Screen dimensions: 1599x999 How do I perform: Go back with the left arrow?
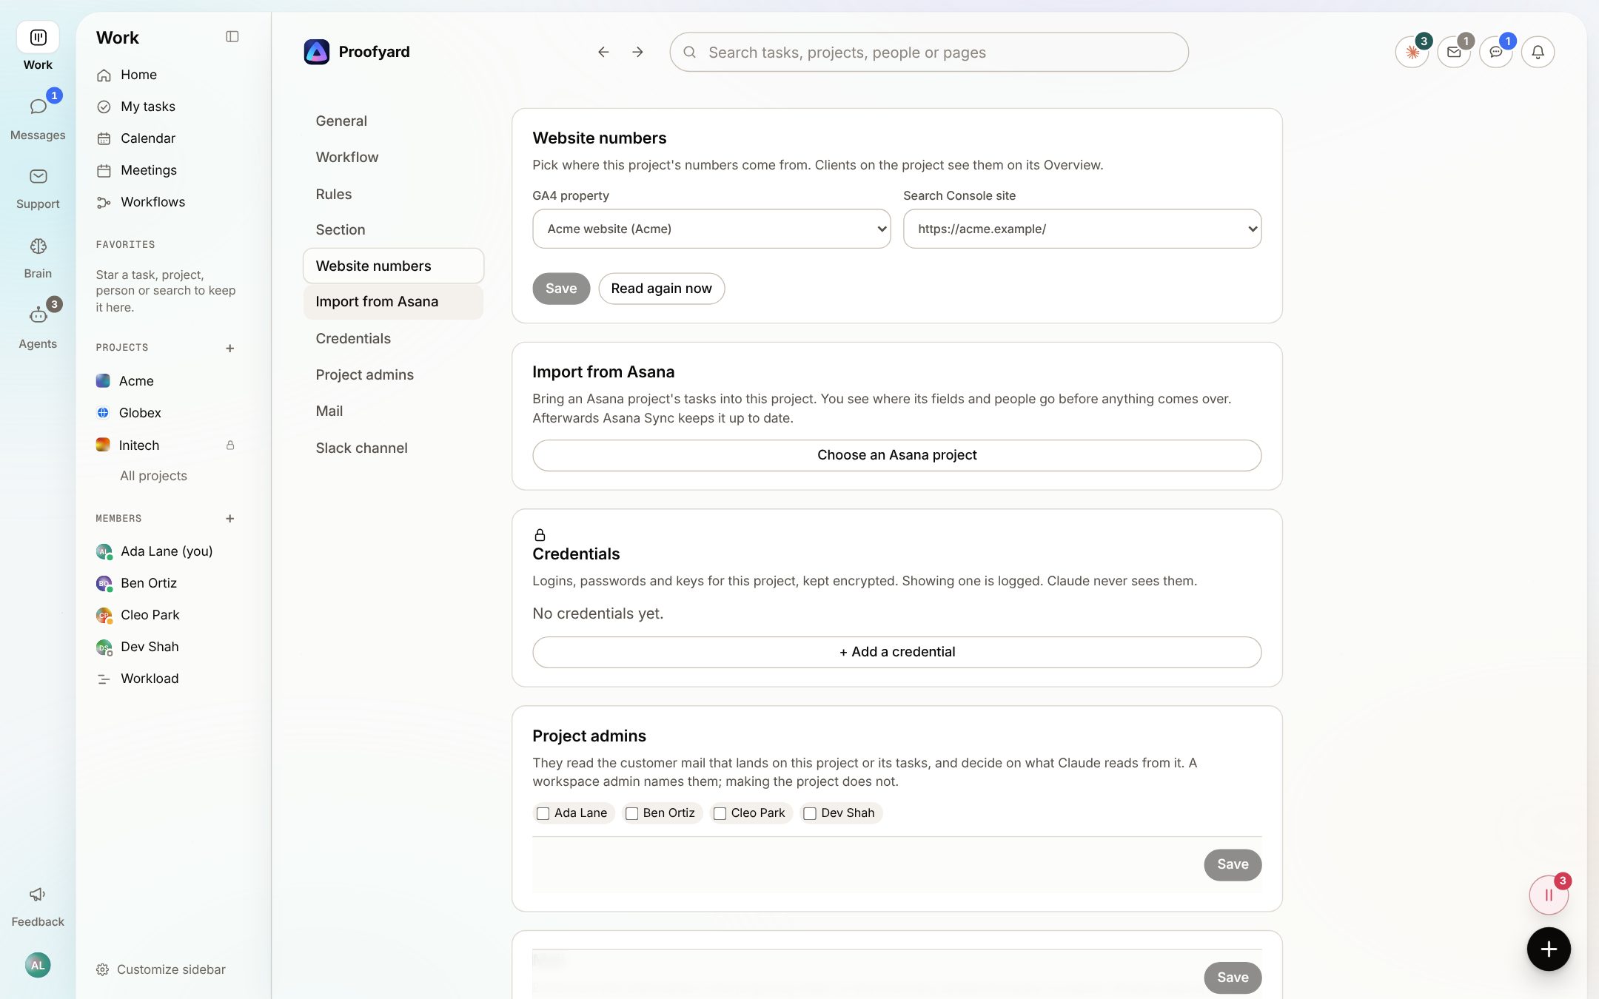(x=603, y=52)
